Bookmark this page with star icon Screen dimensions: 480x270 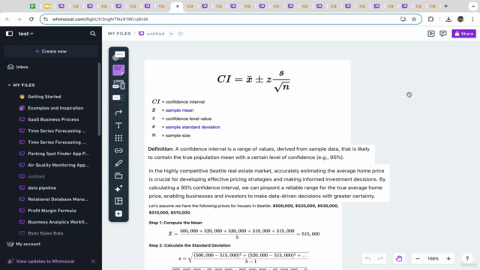coord(414,19)
